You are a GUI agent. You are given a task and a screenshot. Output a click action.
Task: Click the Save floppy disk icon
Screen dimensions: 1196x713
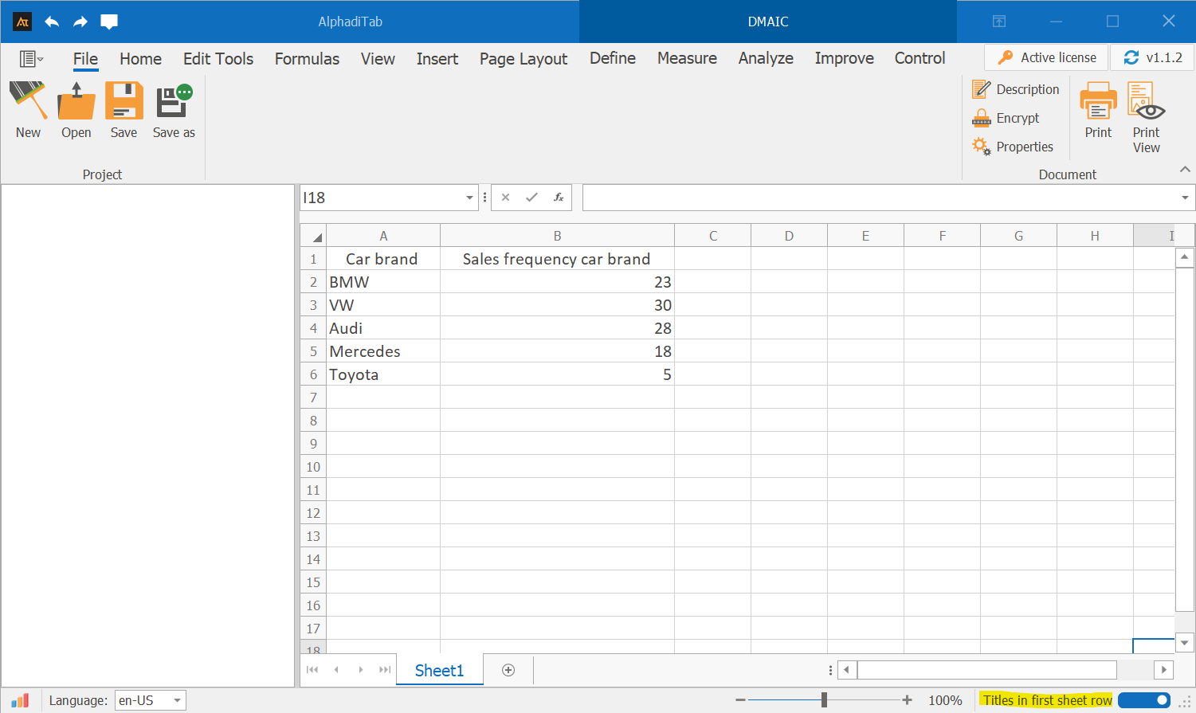[124, 102]
